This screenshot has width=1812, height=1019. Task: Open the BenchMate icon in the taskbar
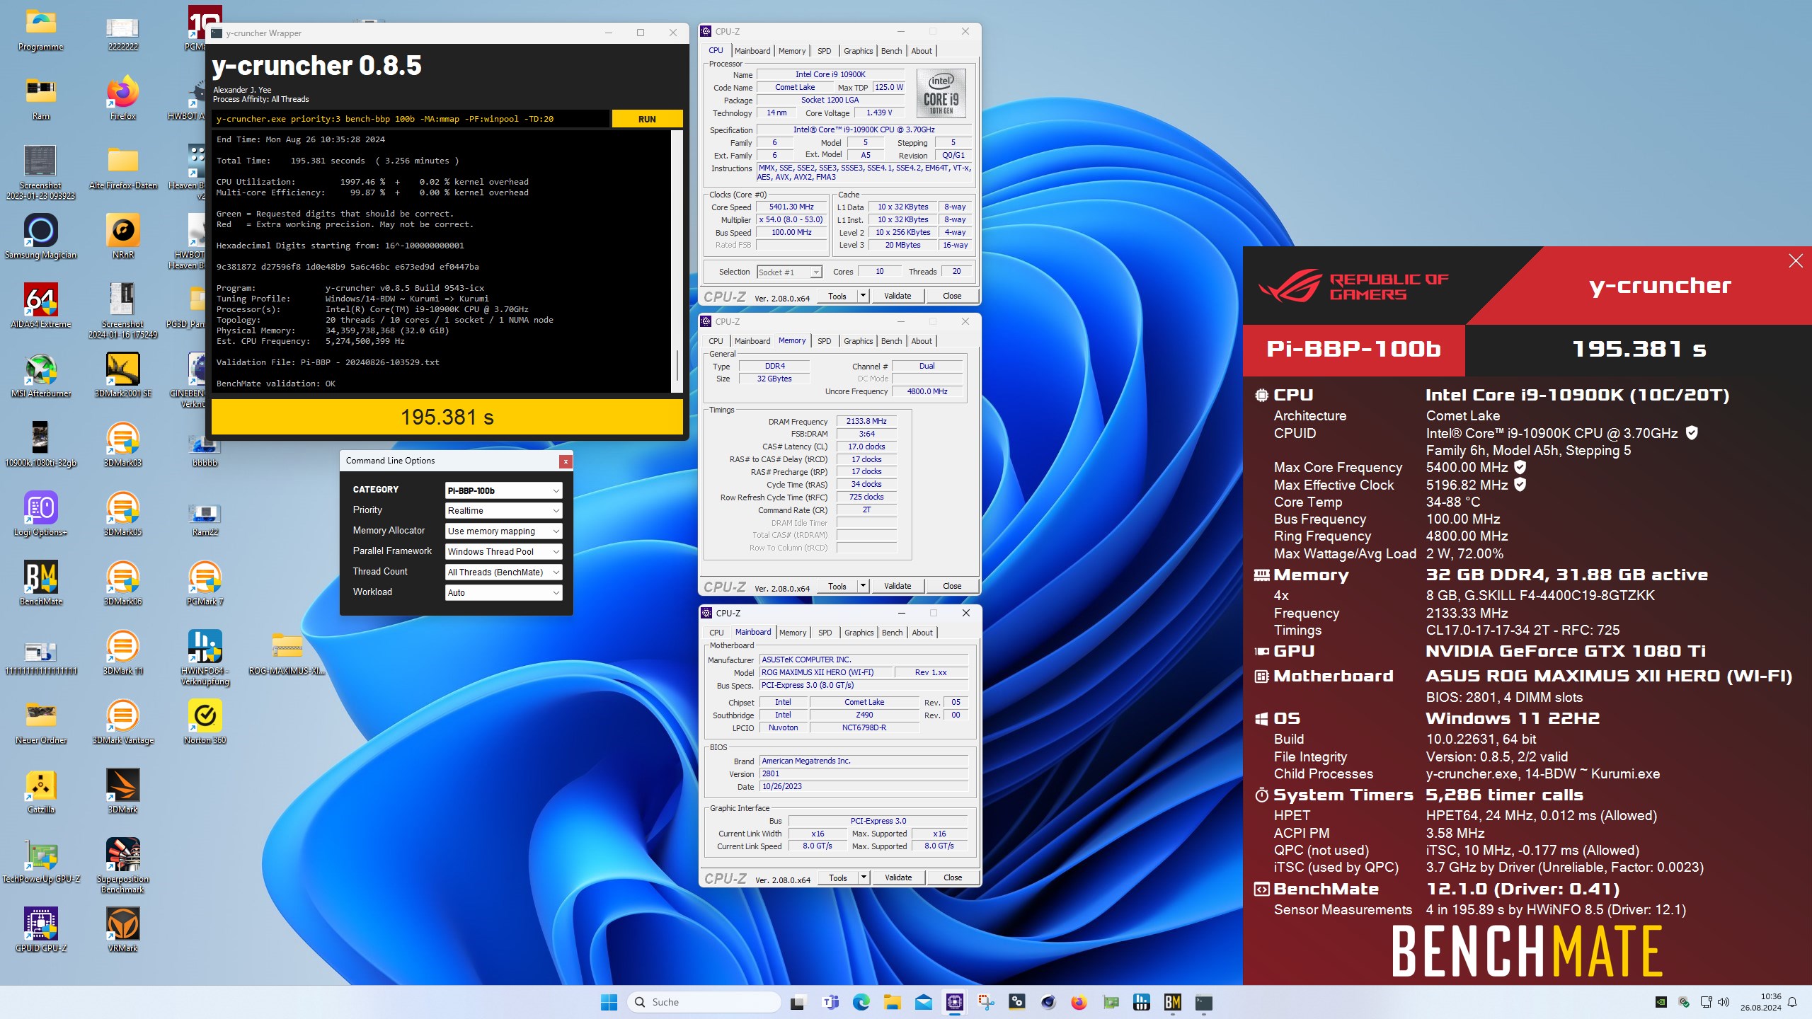click(1173, 1002)
